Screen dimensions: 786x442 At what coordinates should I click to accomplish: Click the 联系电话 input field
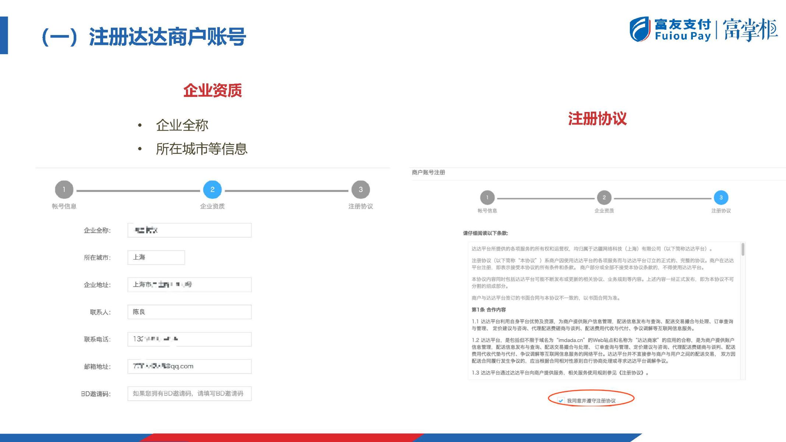point(189,339)
